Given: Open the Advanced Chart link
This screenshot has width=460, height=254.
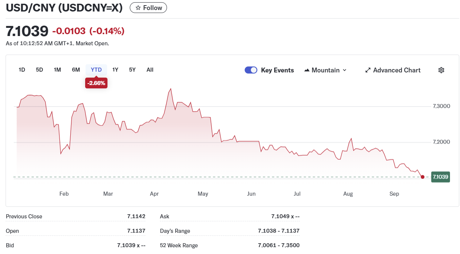Looking at the screenshot, I should point(393,70).
